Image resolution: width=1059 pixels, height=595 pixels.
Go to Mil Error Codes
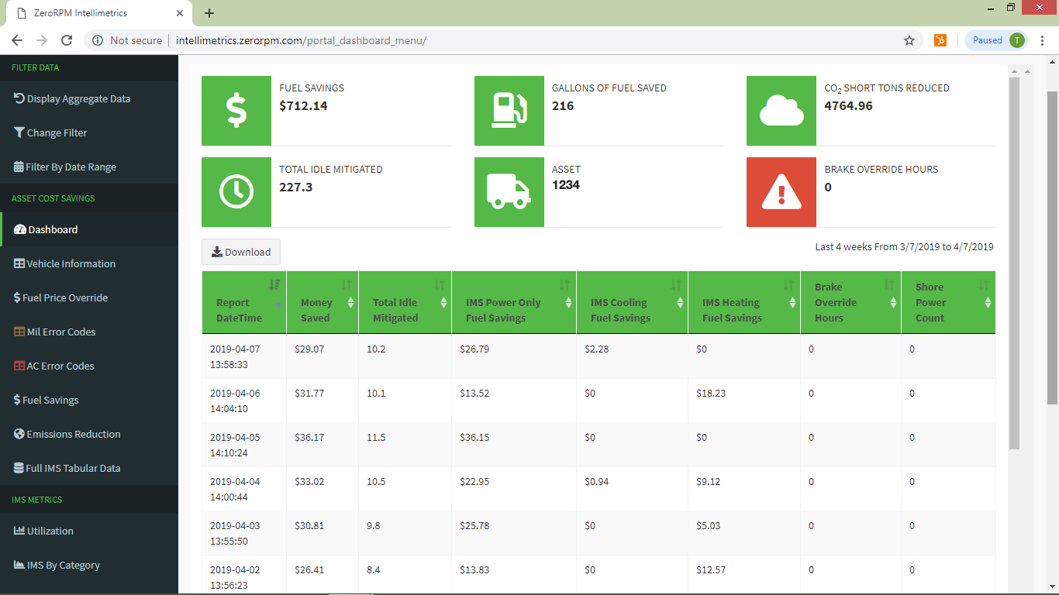[54, 332]
